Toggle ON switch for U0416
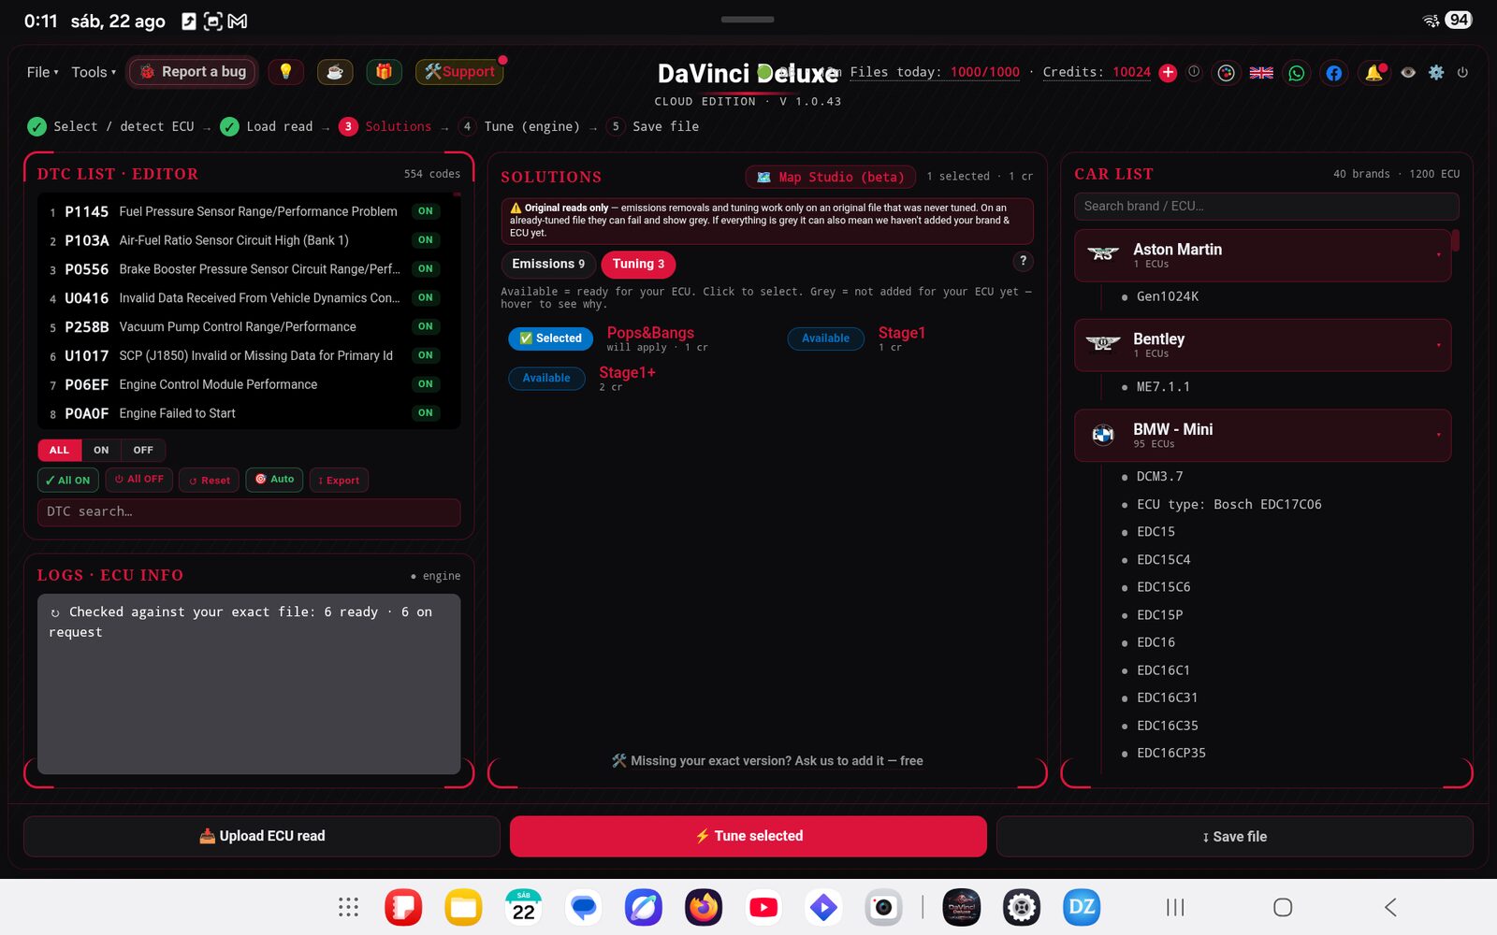Screen dimensions: 1497x935 pos(426,298)
